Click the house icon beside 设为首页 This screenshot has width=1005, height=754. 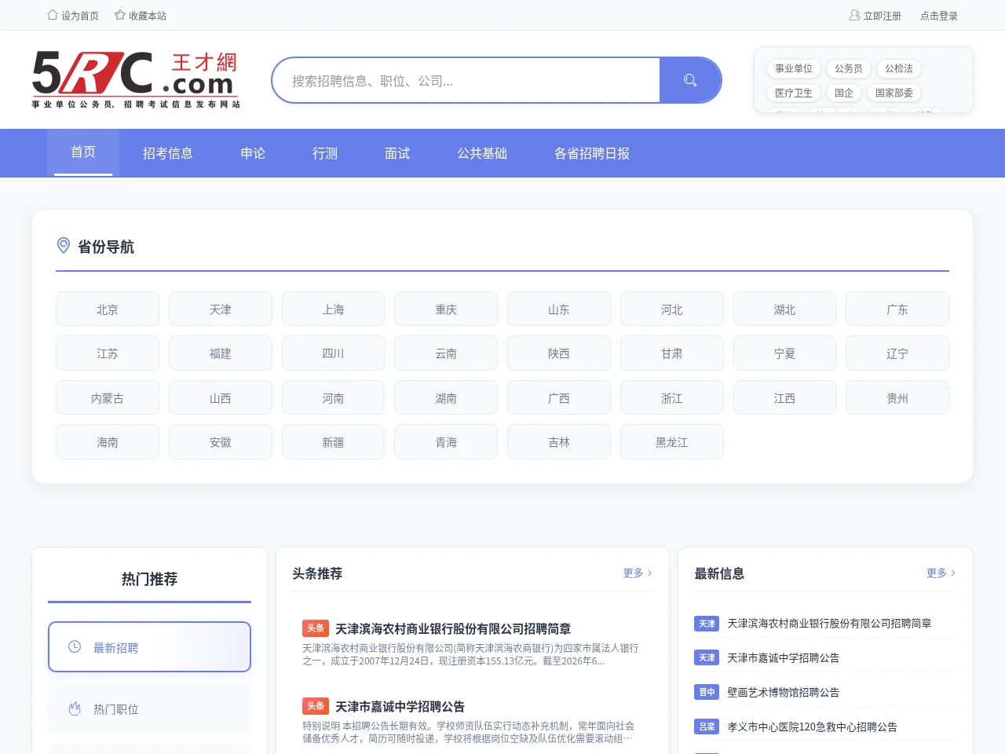53,15
